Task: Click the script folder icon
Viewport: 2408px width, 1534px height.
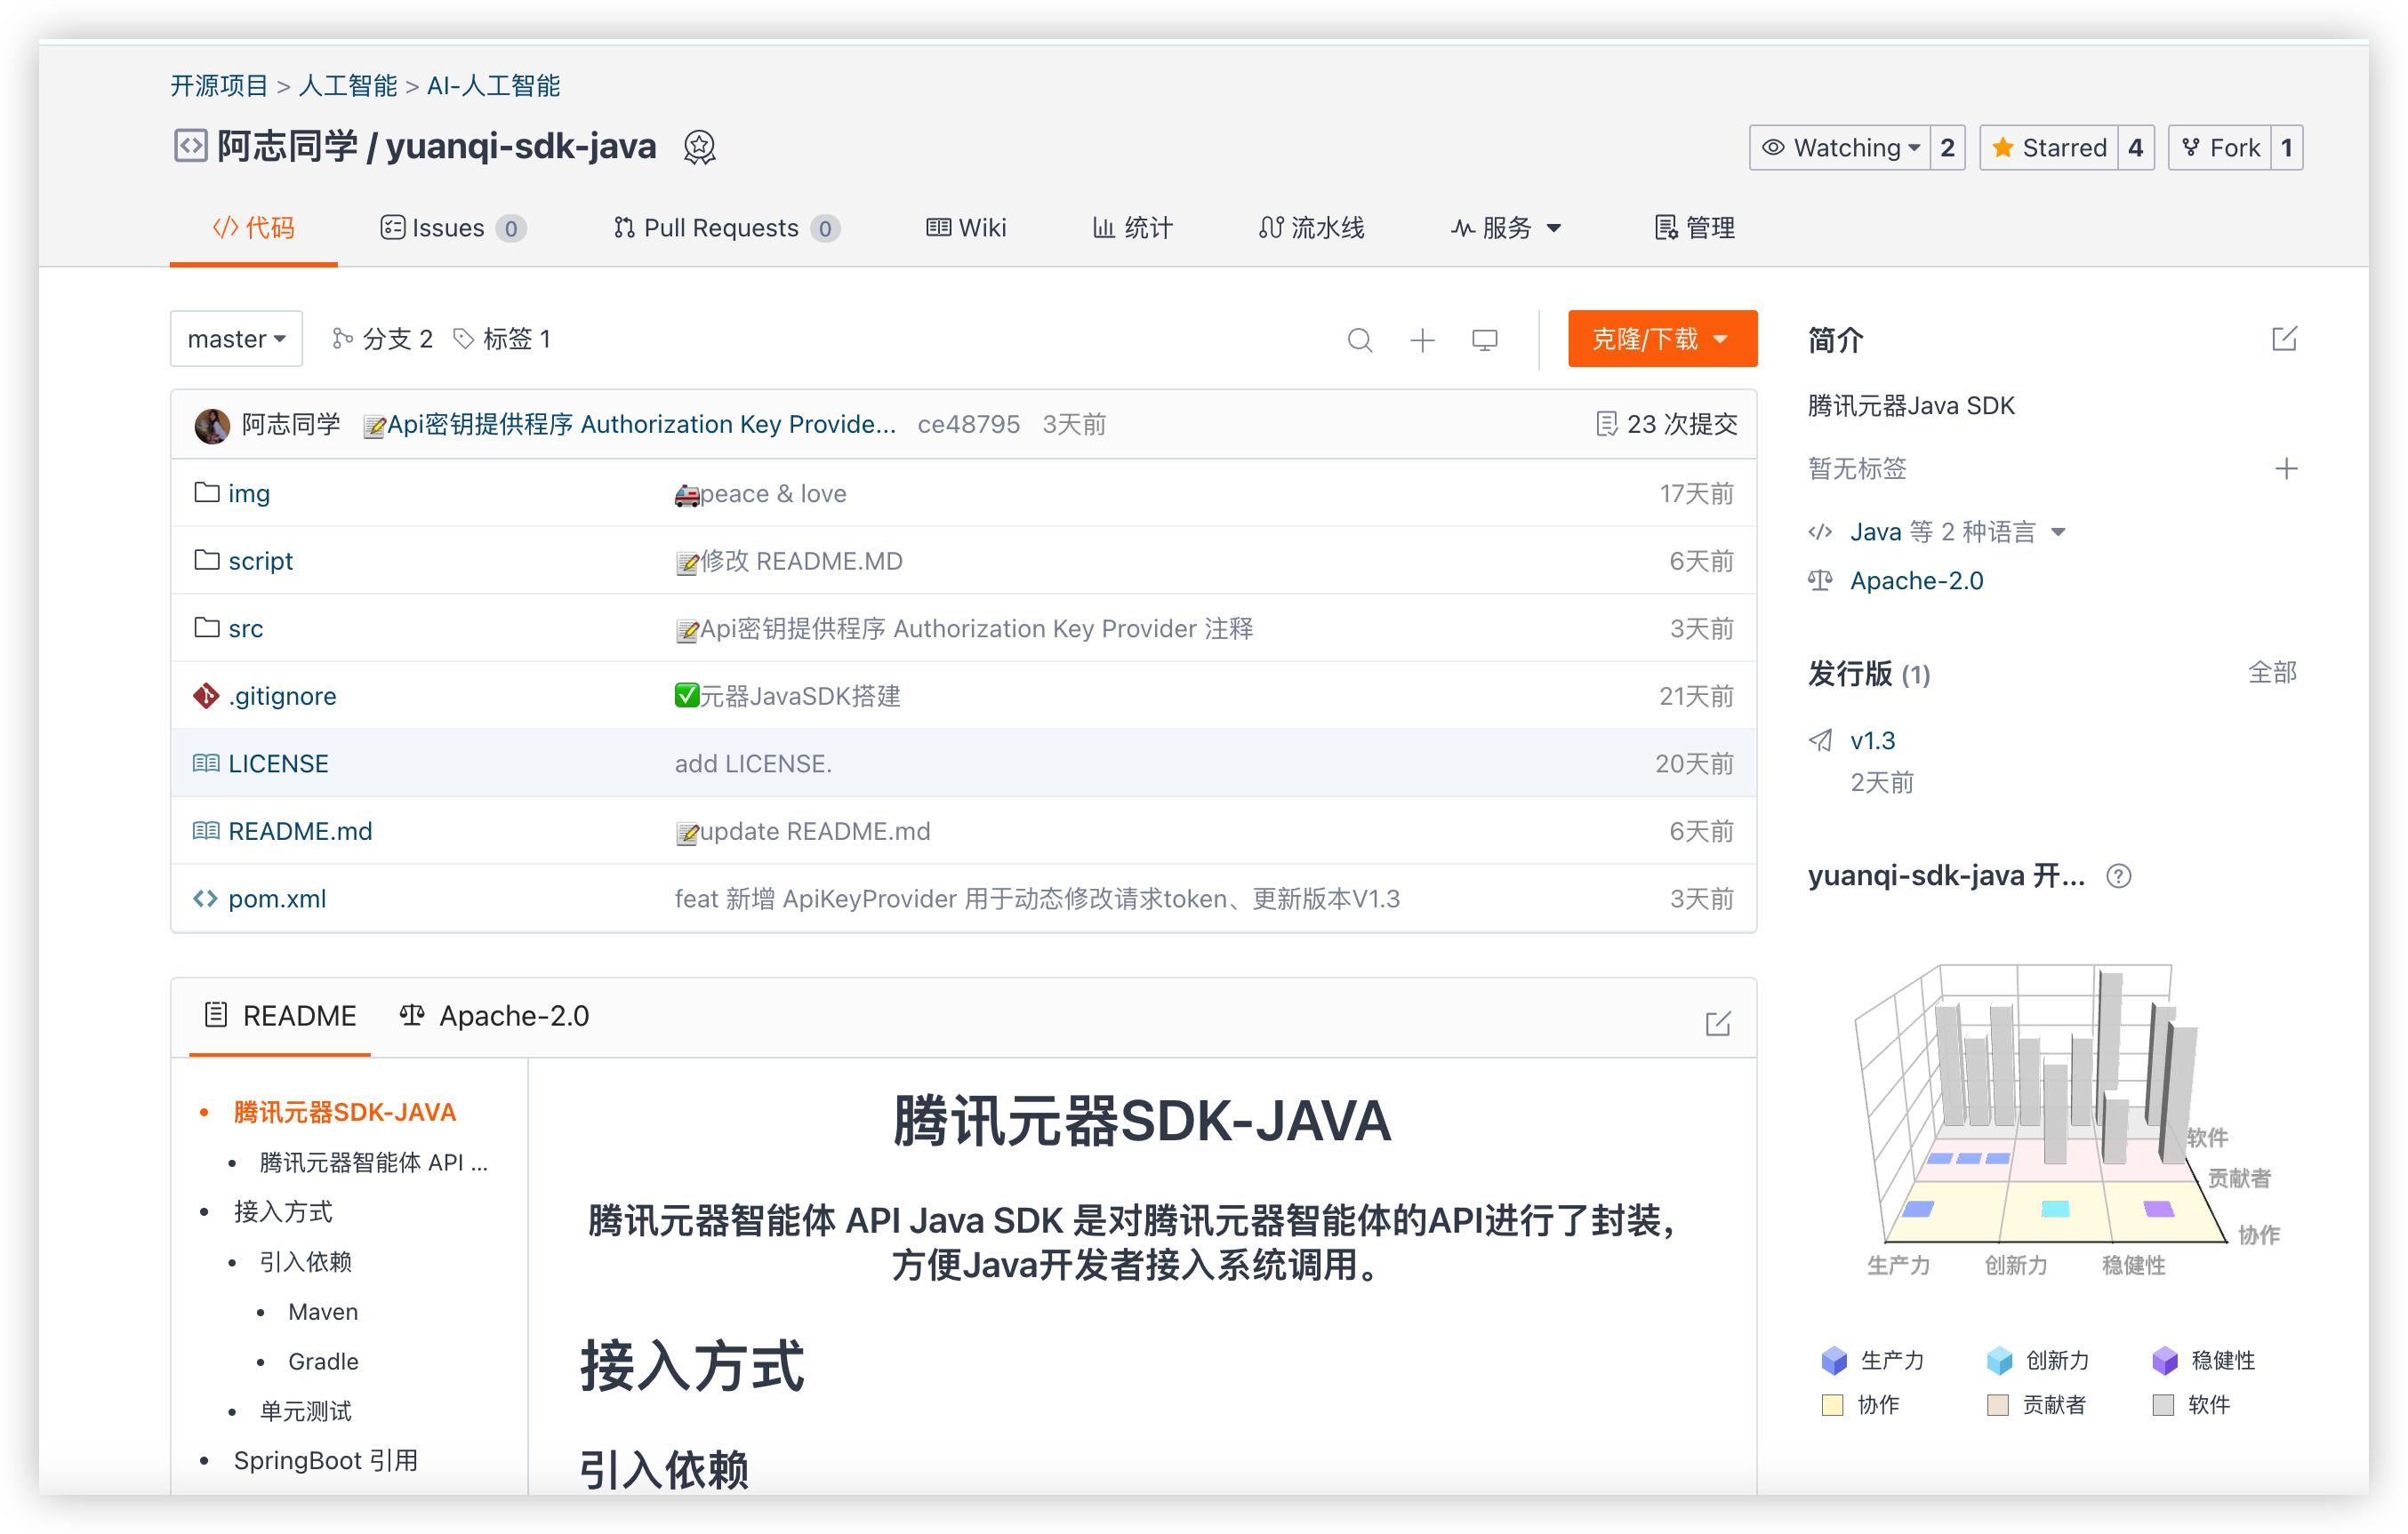Action: (x=206, y=560)
